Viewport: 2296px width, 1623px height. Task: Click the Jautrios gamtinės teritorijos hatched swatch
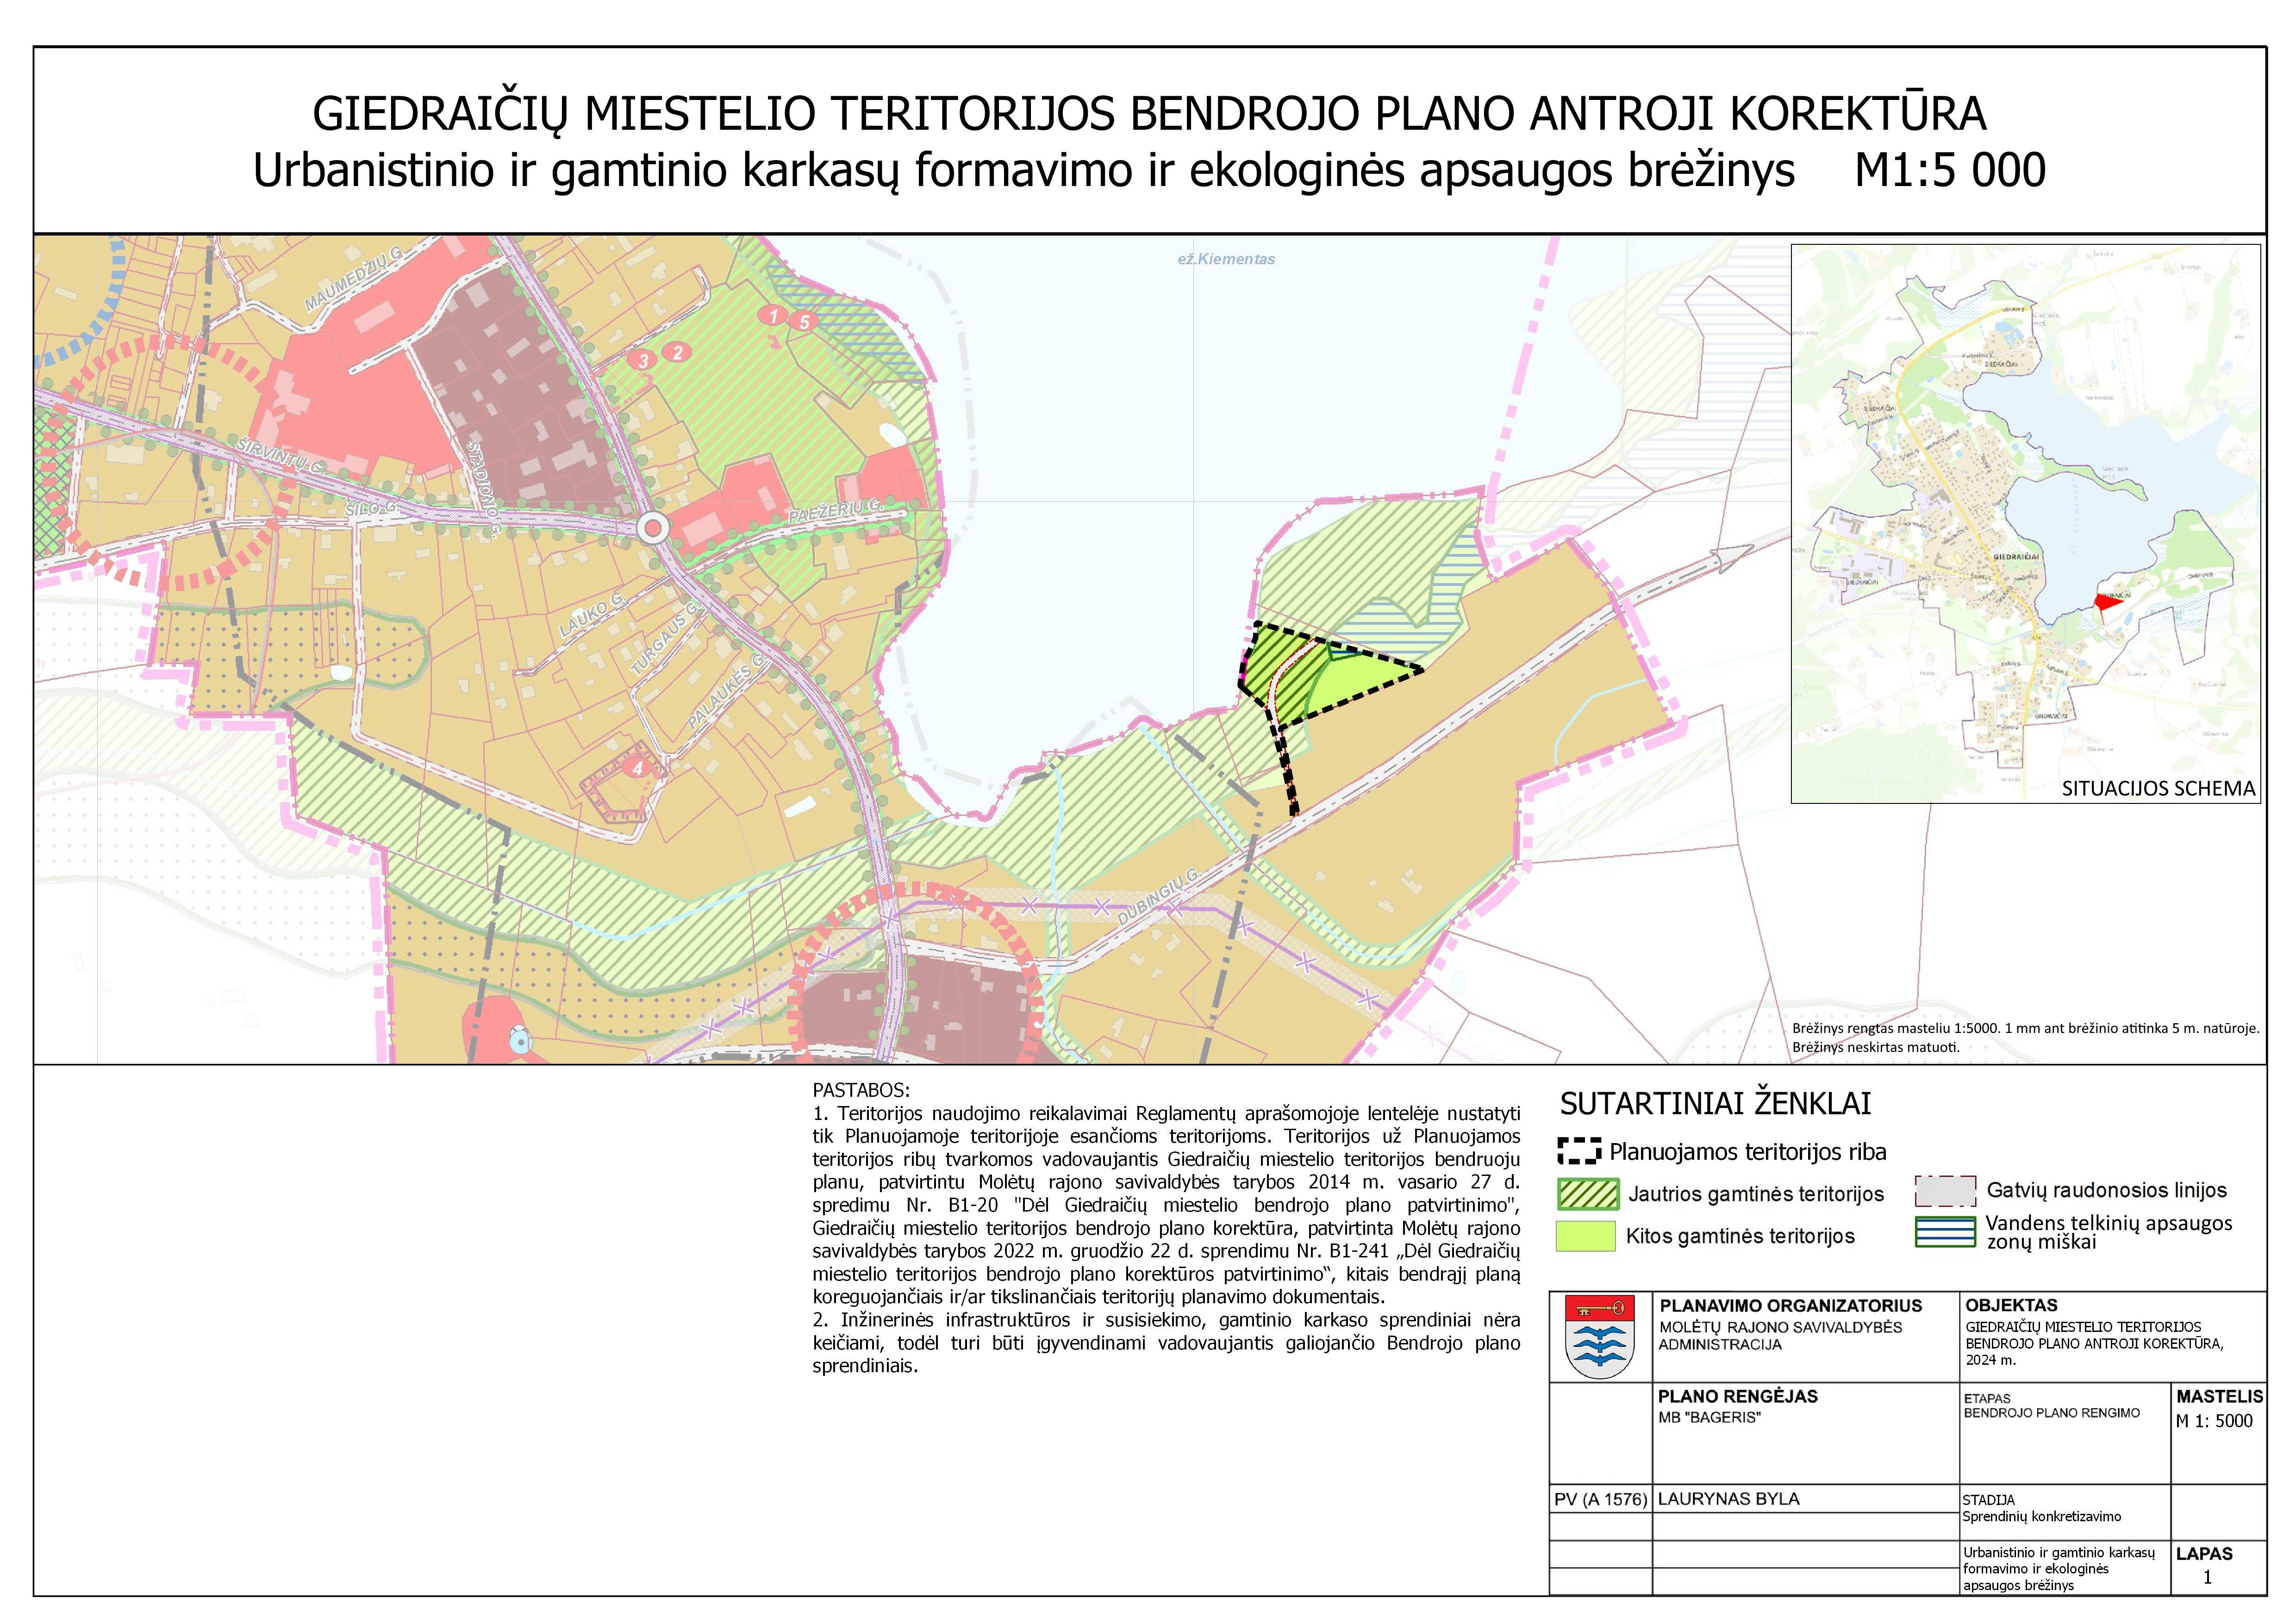pos(1588,1194)
